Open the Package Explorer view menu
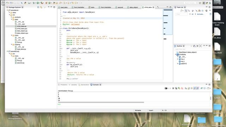Screen dimensions: 226x127 [x=49, y=7]
